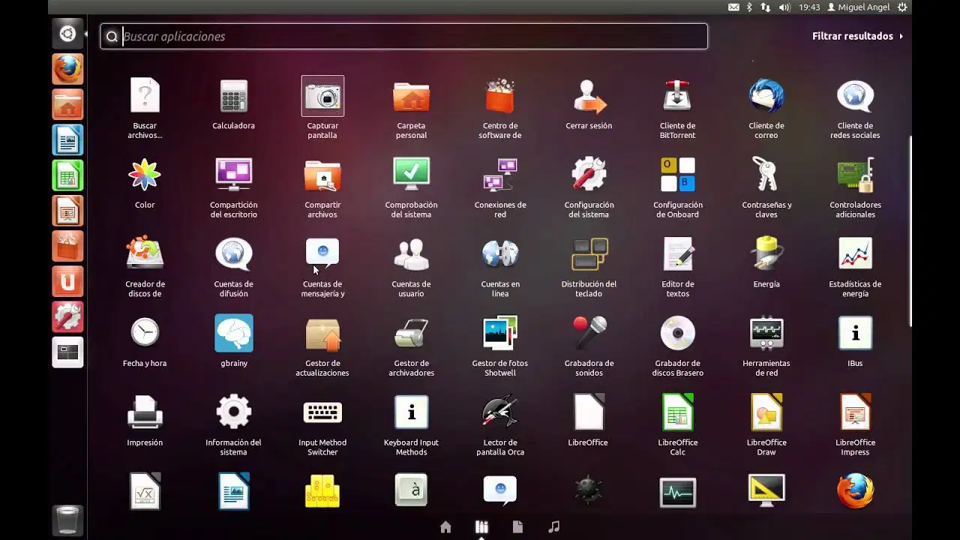This screenshot has height=540, width=960.
Task: Open Configuración del sistema in the apps grid
Action: coord(589,175)
